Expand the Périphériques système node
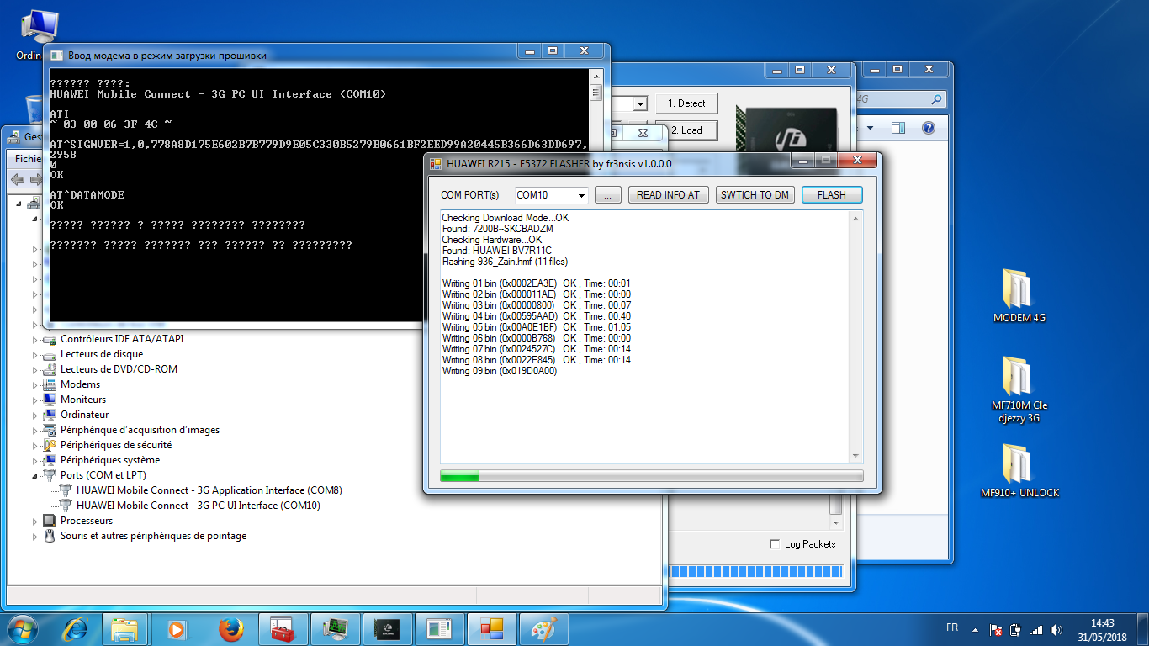The image size is (1149, 646). pos(35,460)
